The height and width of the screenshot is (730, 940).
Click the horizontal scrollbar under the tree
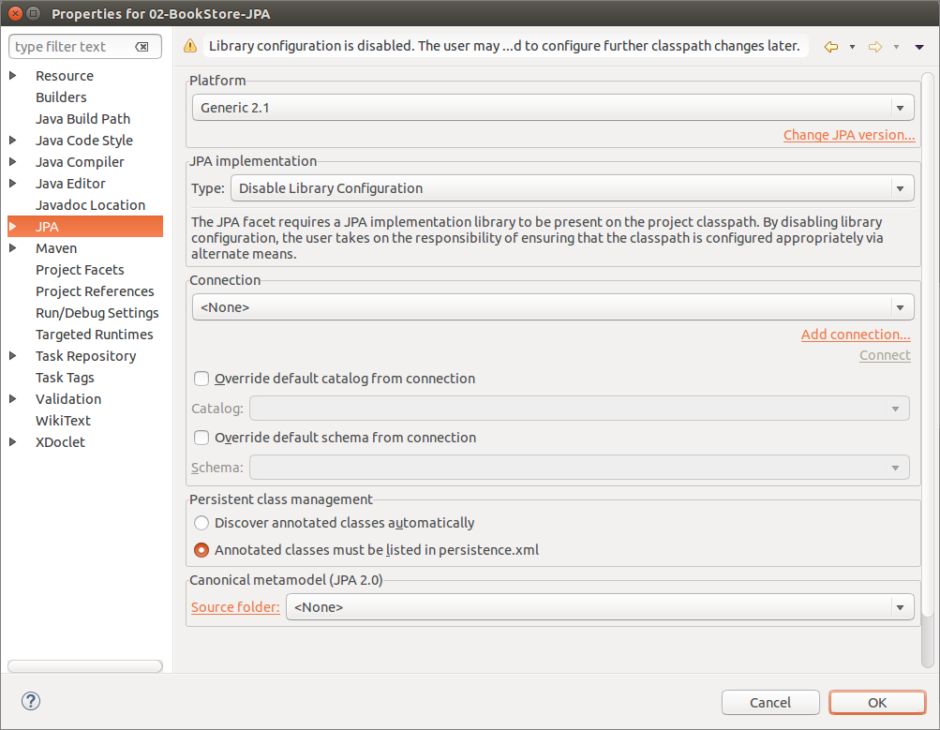pos(85,666)
